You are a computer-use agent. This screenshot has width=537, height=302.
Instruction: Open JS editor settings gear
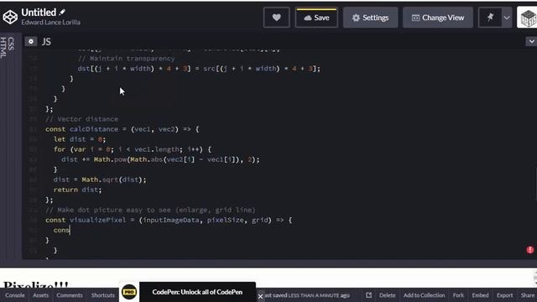[31, 42]
